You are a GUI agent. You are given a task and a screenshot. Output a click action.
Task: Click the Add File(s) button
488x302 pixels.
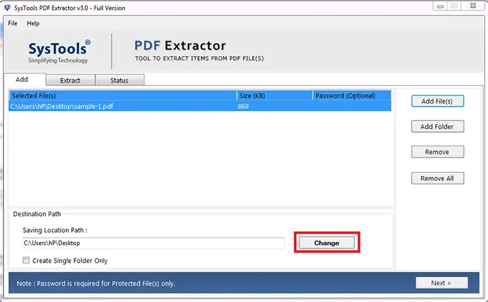(437, 102)
